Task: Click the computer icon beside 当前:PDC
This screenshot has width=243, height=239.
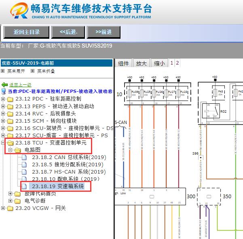Action: [3, 91]
